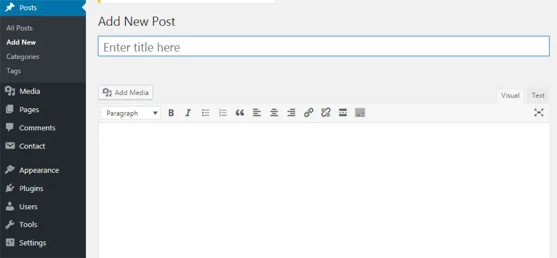Insert or edit a link
This screenshot has width=557, height=258.
[309, 113]
